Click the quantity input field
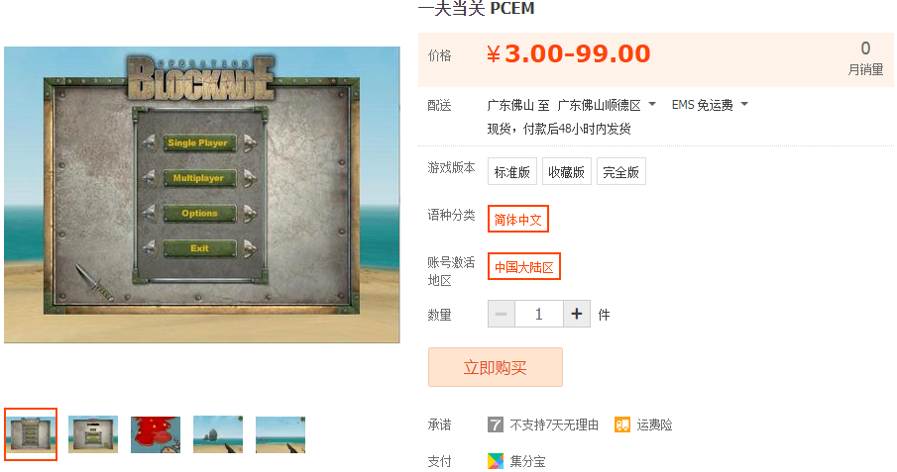This screenshot has height=472, width=897. 539,314
